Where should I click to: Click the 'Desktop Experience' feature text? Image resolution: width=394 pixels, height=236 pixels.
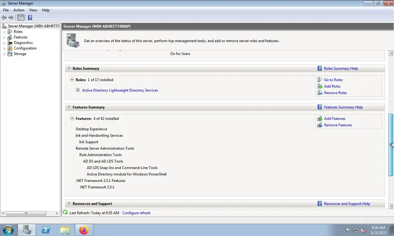coord(91,129)
